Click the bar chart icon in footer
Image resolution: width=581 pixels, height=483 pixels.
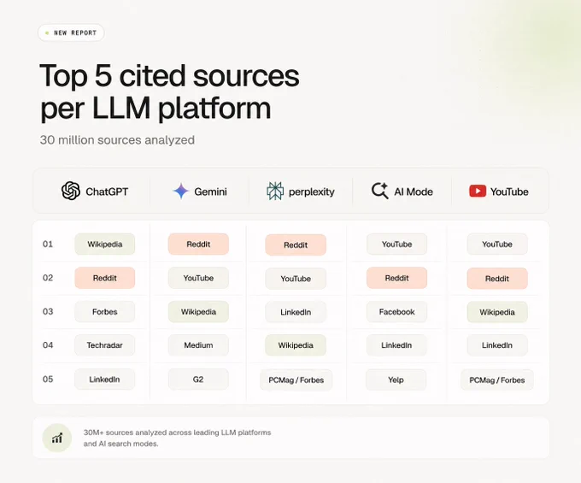click(x=56, y=439)
